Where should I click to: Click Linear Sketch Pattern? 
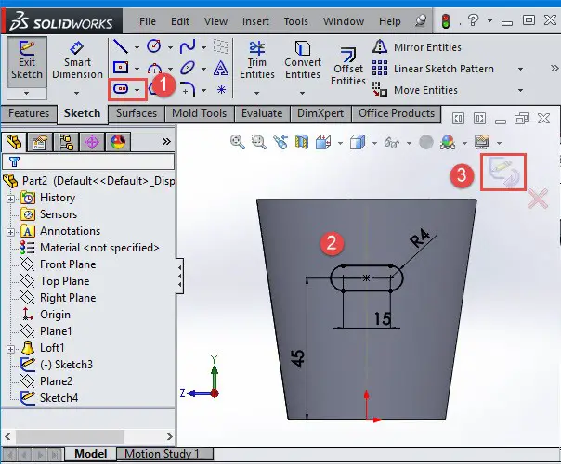[433, 69]
